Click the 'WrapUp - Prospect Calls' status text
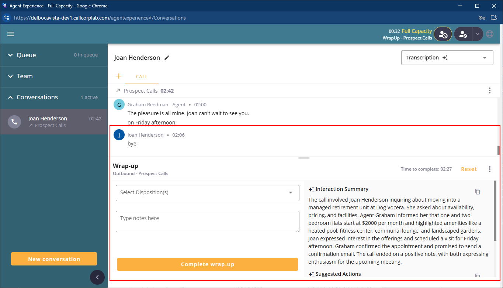 407,38
